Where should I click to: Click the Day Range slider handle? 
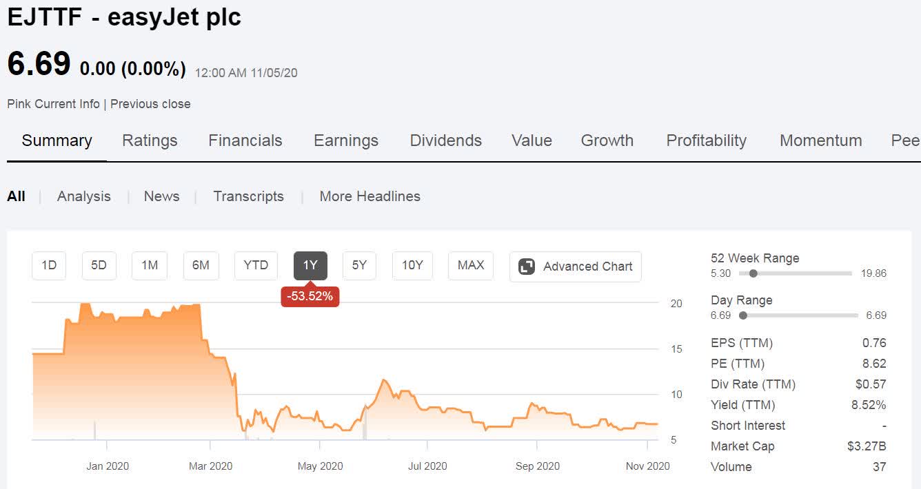point(742,315)
